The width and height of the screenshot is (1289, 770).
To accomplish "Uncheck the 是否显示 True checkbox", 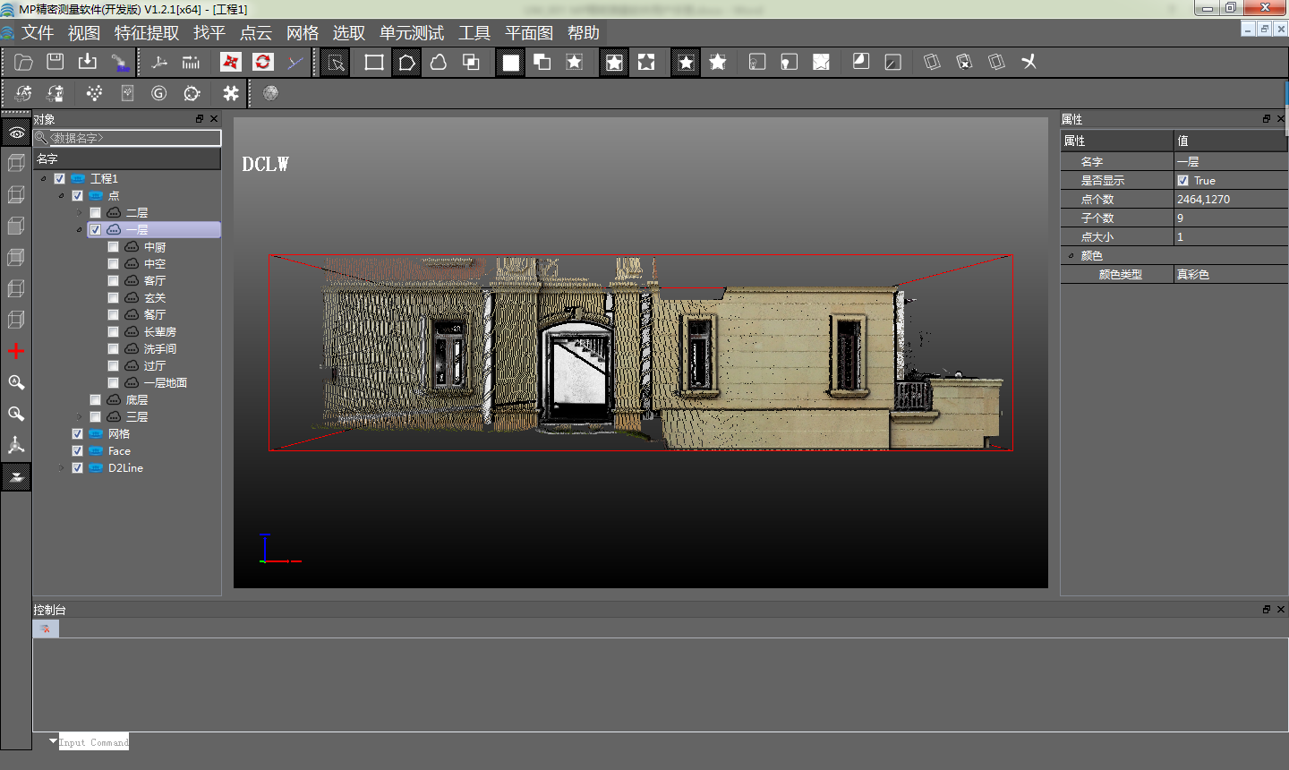I will click(1183, 181).
